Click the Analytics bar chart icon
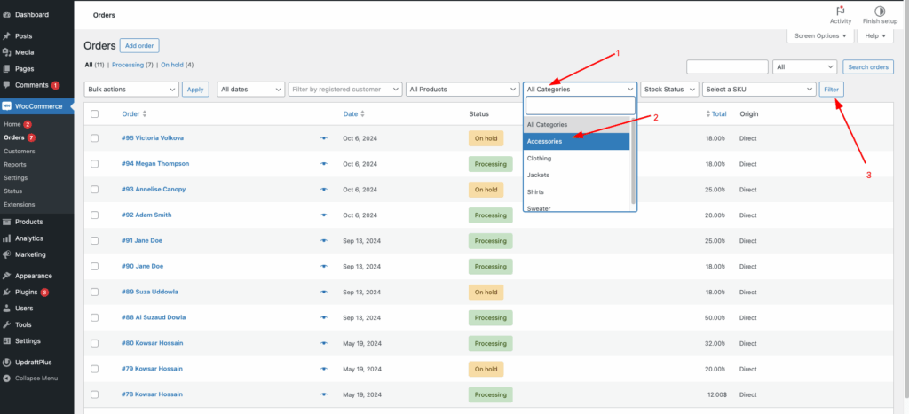Viewport: 909px width, 414px height. tap(7, 238)
